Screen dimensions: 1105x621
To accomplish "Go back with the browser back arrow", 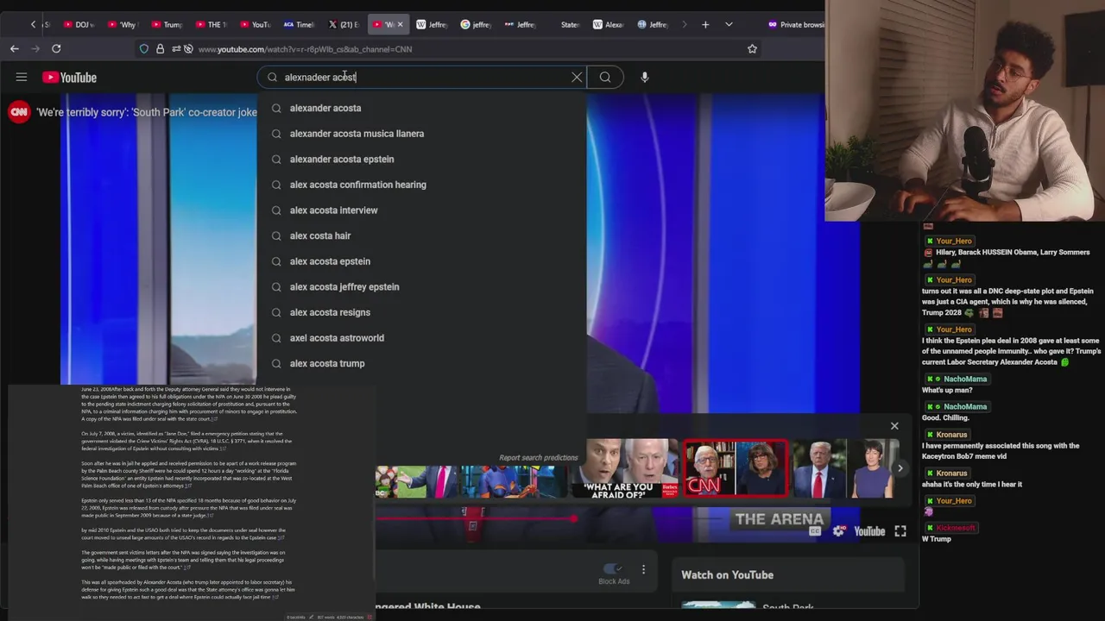I will 15,49.
